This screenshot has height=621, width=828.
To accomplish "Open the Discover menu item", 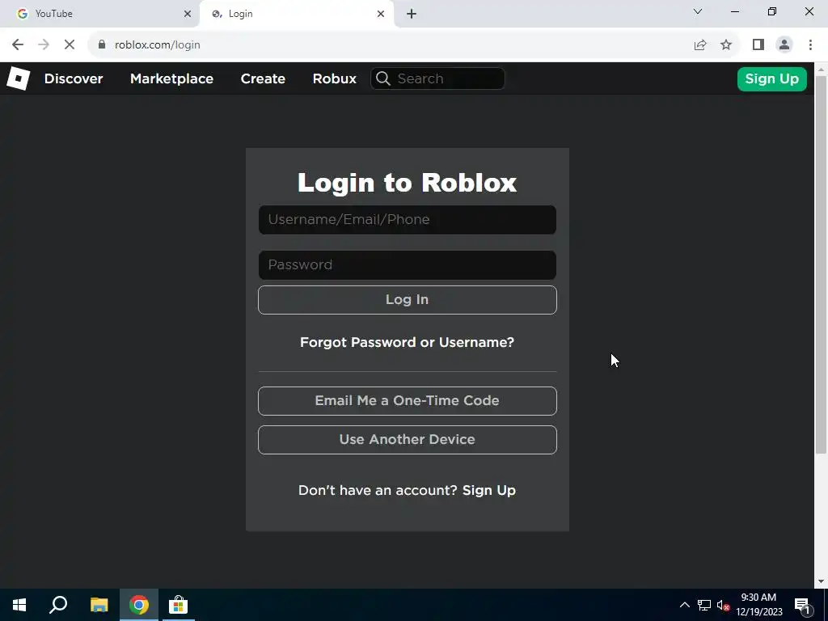I will (x=74, y=78).
